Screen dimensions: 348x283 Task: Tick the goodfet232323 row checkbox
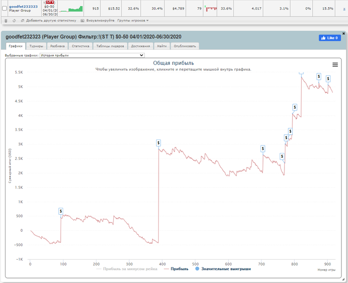[x=4, y=8]
